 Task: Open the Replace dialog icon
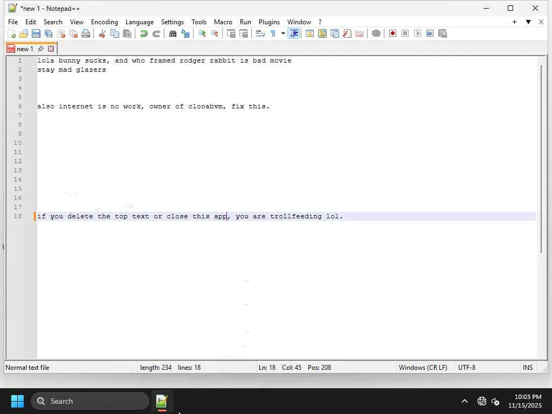(185, 33)
